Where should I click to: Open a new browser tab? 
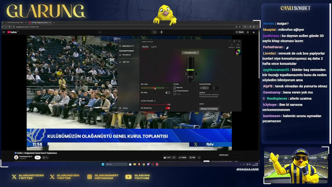click(54, 23)
